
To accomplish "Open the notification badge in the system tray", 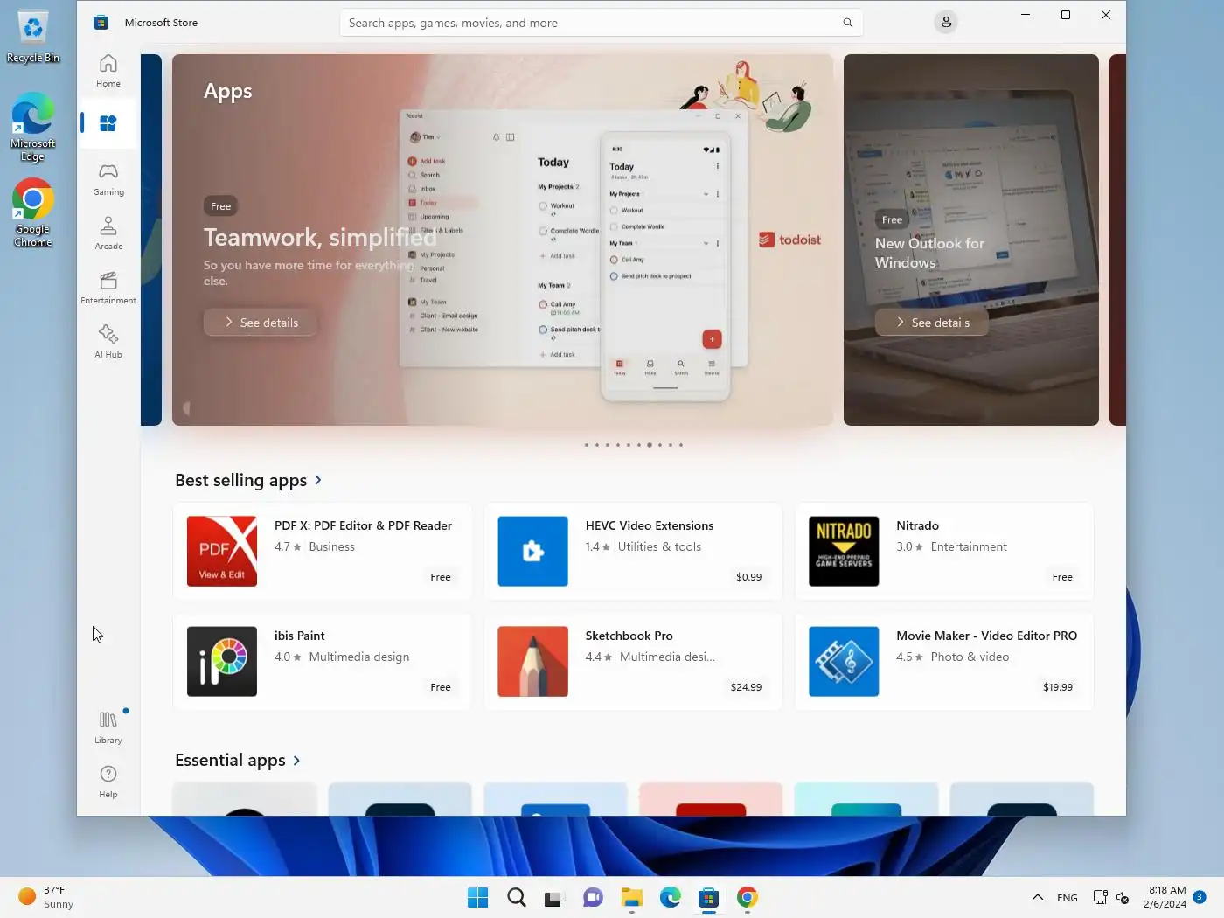I will coord(1200,897).
